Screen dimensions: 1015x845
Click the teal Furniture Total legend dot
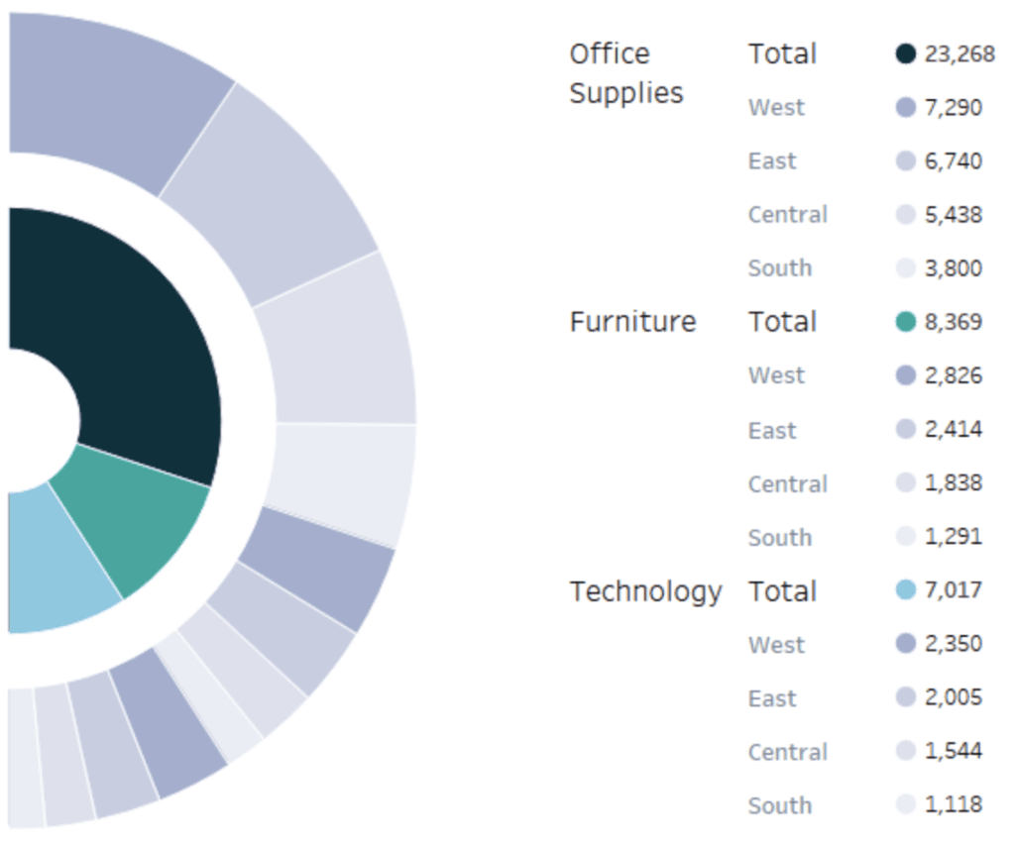(x=905, y=322)
